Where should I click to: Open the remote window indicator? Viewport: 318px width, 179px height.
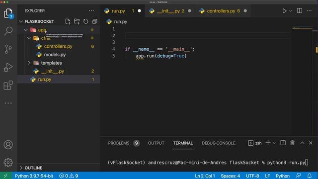point(5,176)
